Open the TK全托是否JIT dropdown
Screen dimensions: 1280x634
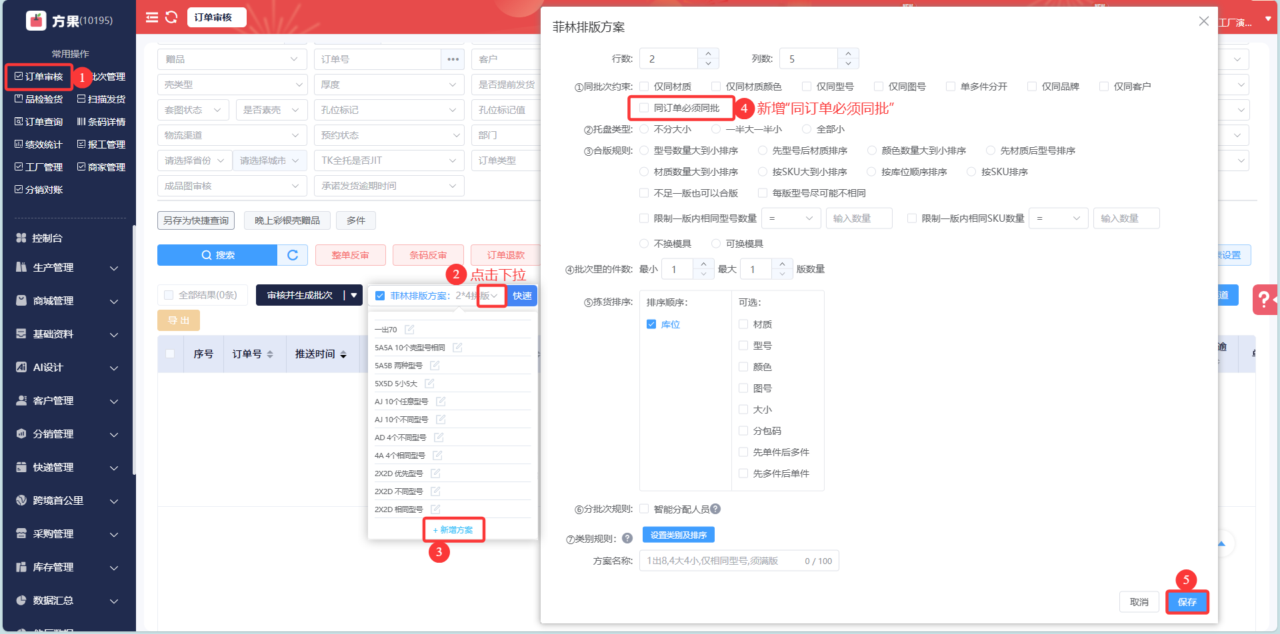coord(389,160)
